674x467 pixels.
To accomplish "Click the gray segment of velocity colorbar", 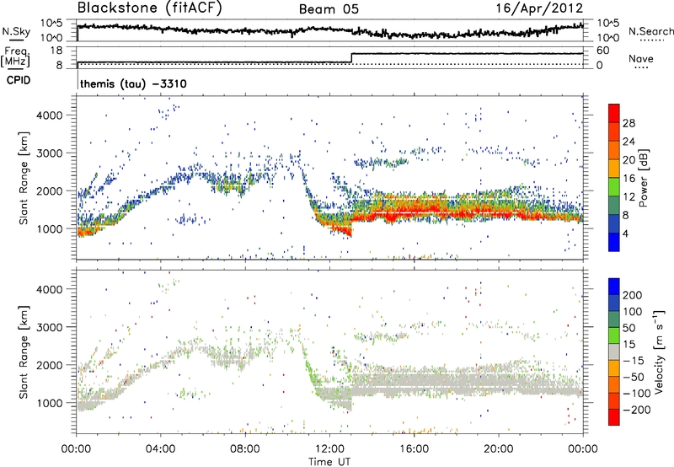I will click(x=614, y=352).
